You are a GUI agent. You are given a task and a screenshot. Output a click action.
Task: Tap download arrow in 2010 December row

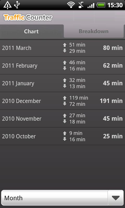click(65, 104)
